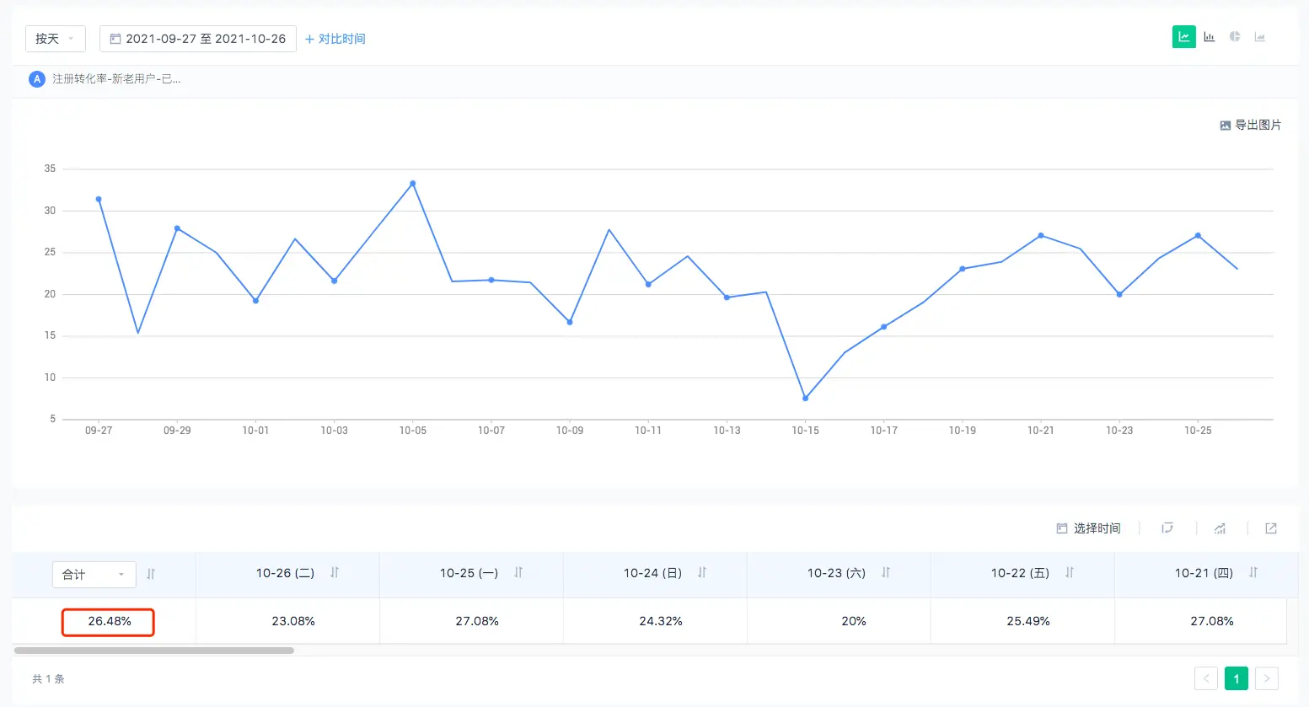The height and width of the screenshot is (707, 1309).
Task: Select the pie chart view icon
Action: pos(1235,37)
